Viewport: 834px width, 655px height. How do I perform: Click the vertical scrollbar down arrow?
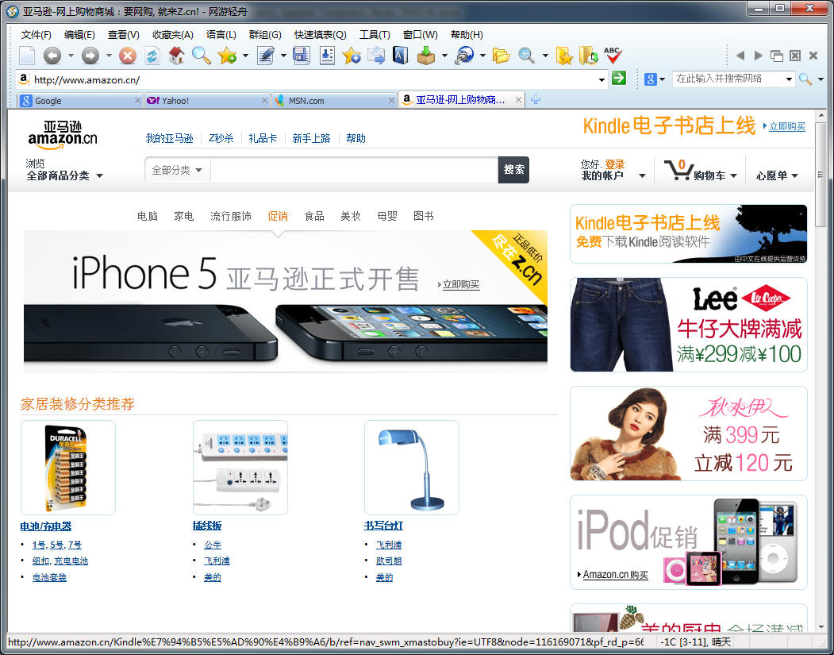click(821, 626)
